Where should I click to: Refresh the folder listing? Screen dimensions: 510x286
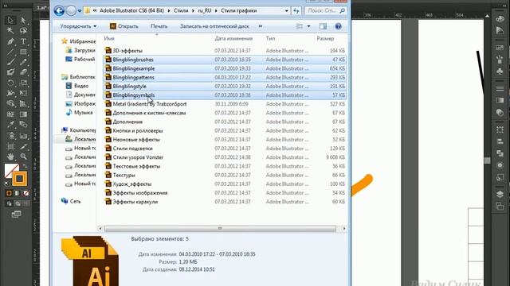[x=296, y=10]
